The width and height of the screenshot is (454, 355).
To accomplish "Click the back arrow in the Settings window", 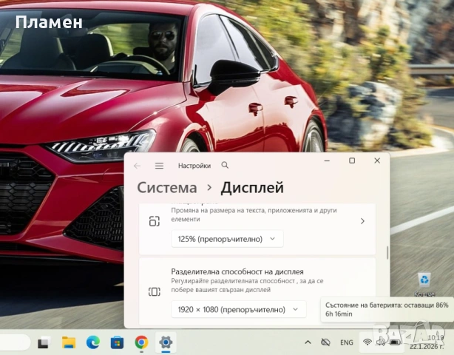I will click(138, 166).
